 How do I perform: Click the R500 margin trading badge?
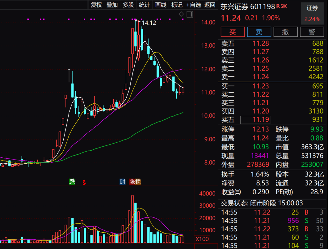(281, 6)
